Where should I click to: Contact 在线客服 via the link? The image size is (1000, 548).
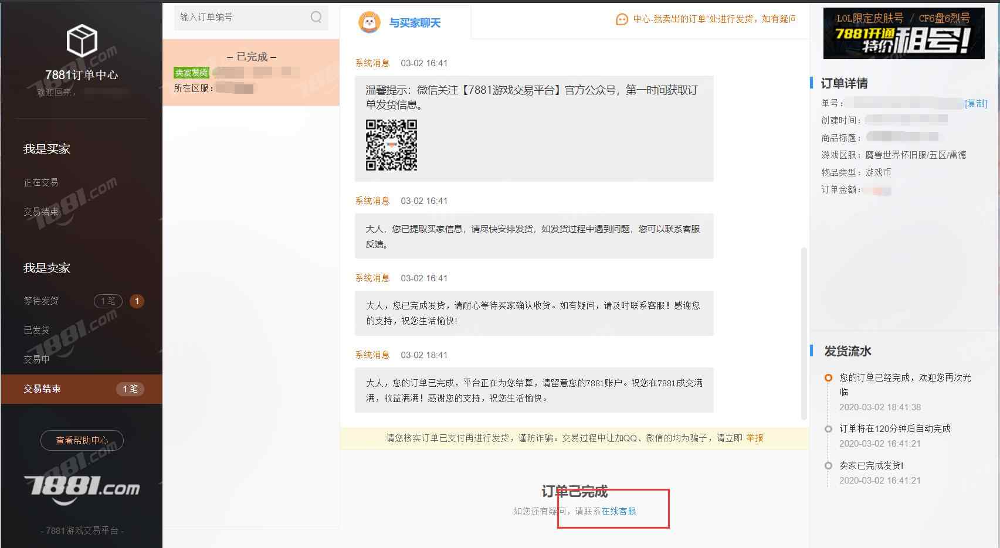tap(619, 511)
